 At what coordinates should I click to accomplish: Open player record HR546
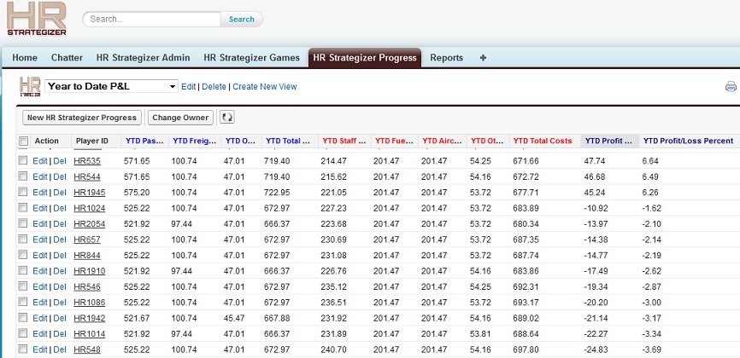click(87, 287)
